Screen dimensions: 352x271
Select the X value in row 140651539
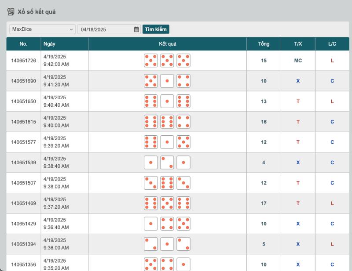(298, 163)
